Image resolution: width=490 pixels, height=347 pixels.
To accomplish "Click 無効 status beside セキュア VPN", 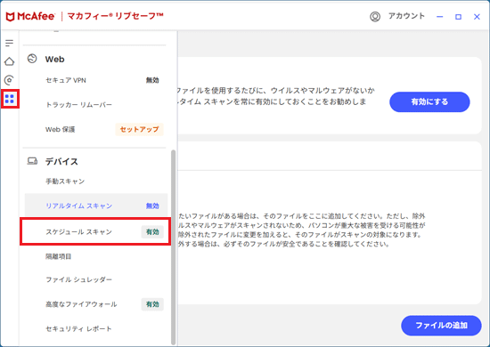I will [152, 80].
